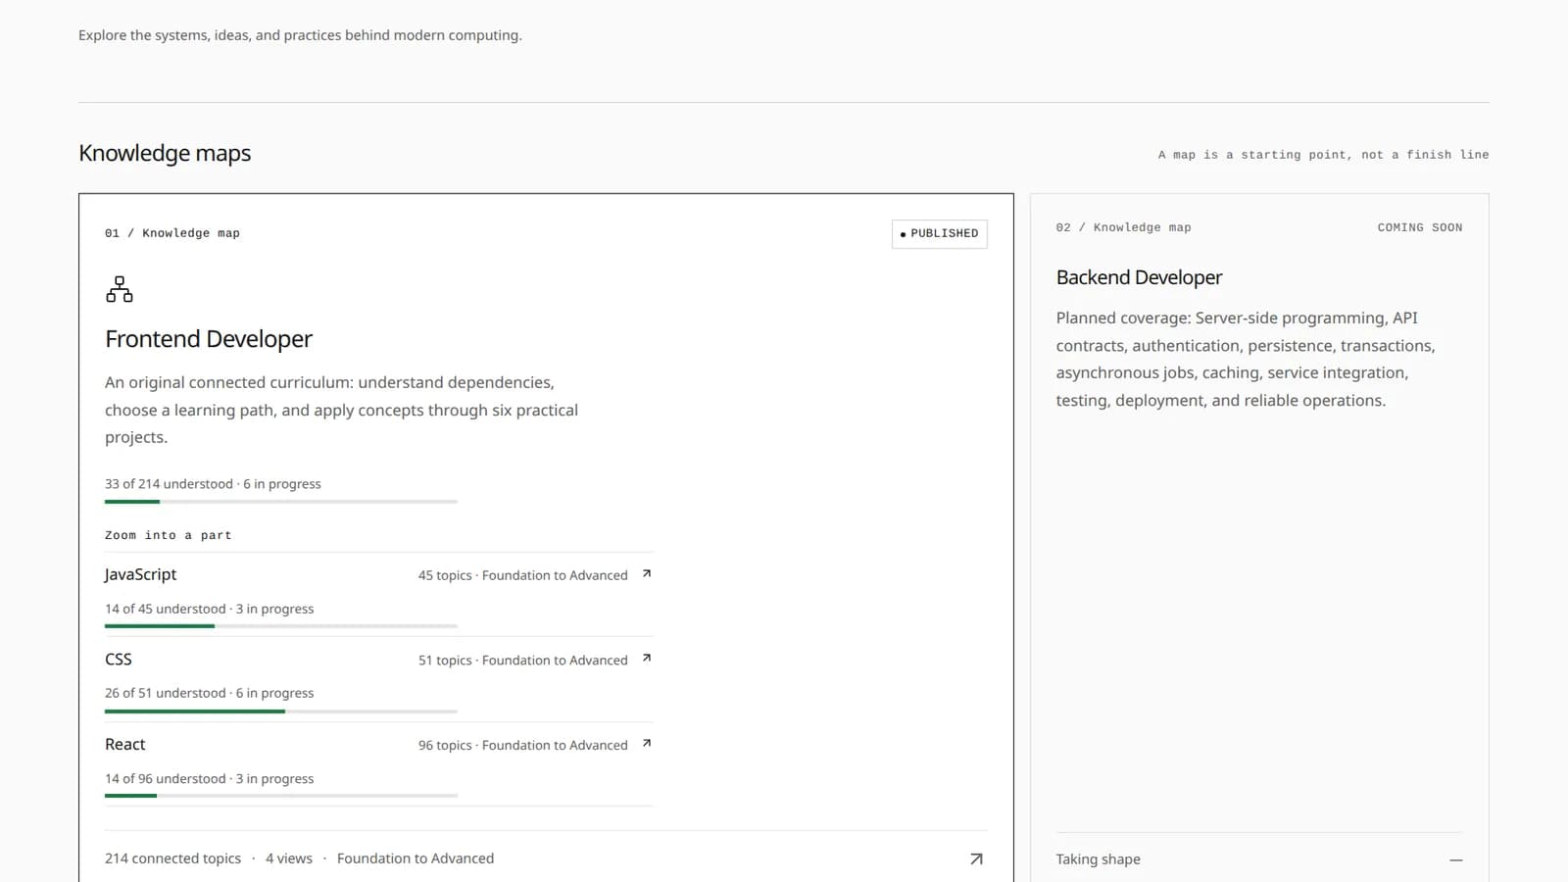Image resolution: width=1568 pixels, height=882 pixels.
Task: Click the arrow icon in Frontend card footer
Action: 976,858
